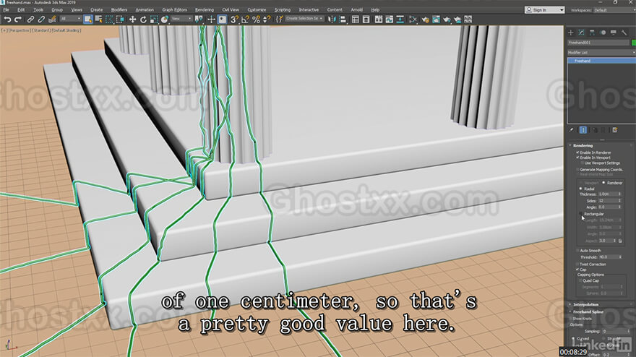This screenshot has height=357, width=636.
Task: Click the Mirror tool icon
Action: [332, 19]
